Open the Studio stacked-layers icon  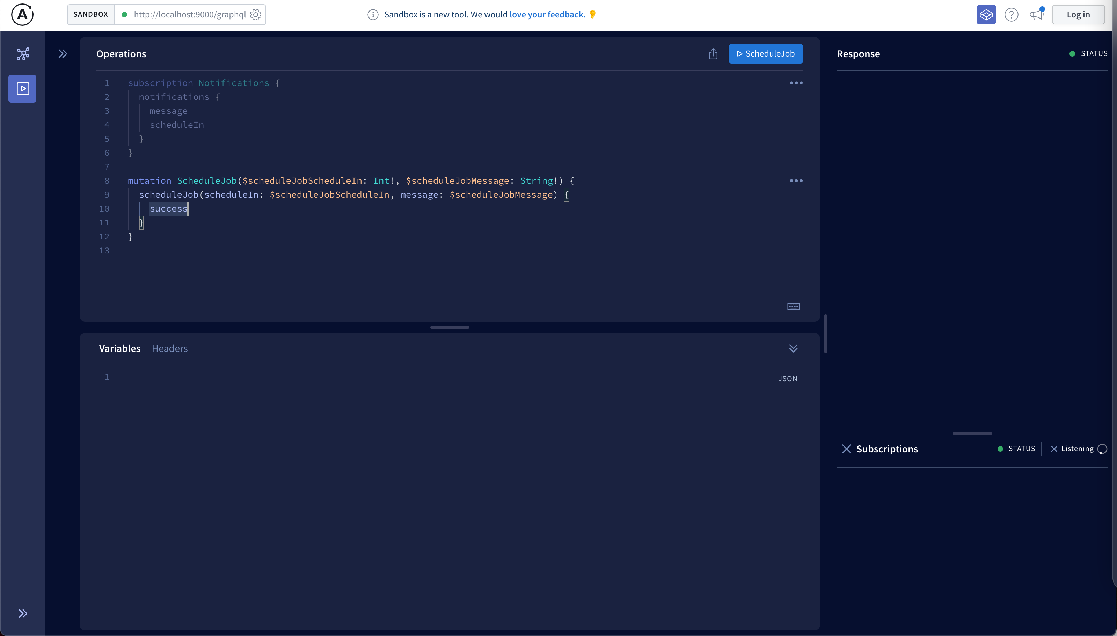point(986,15)
